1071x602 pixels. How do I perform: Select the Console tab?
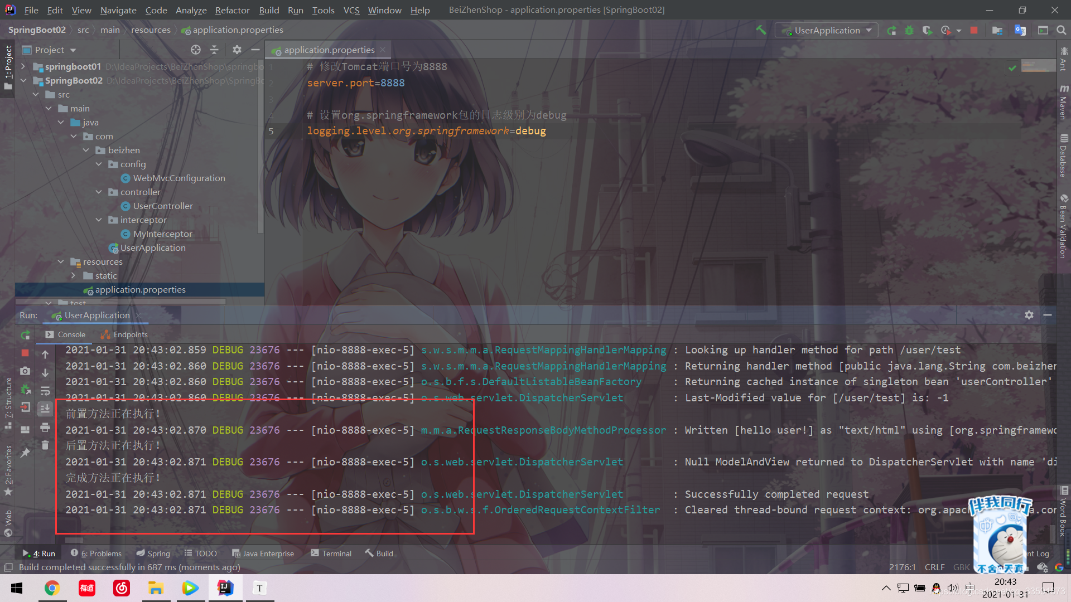coord(65,334)
